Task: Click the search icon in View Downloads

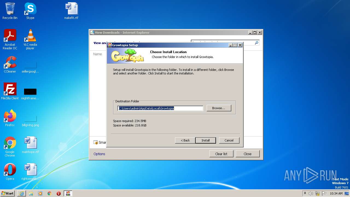Action: [256, 43]
